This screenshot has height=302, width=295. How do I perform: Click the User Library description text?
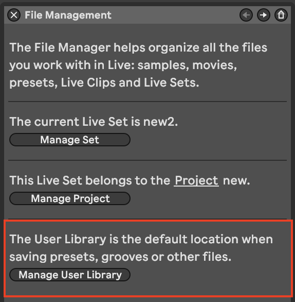(141, 248)
